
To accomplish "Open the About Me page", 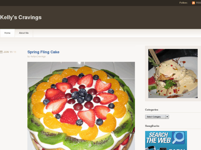I will (x=24, y=33).
